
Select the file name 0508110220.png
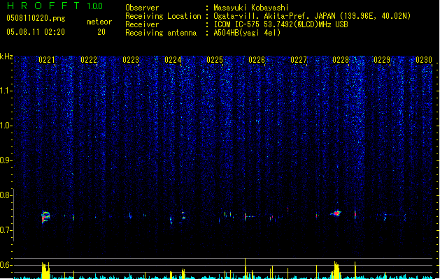[36, 18]
